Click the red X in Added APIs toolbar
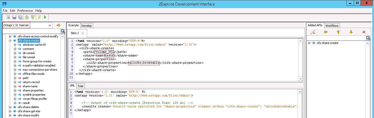374x118 pixels. (364, 32)
